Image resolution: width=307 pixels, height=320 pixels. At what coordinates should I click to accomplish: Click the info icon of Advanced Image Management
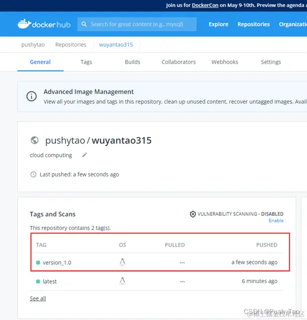coord(32,96)
